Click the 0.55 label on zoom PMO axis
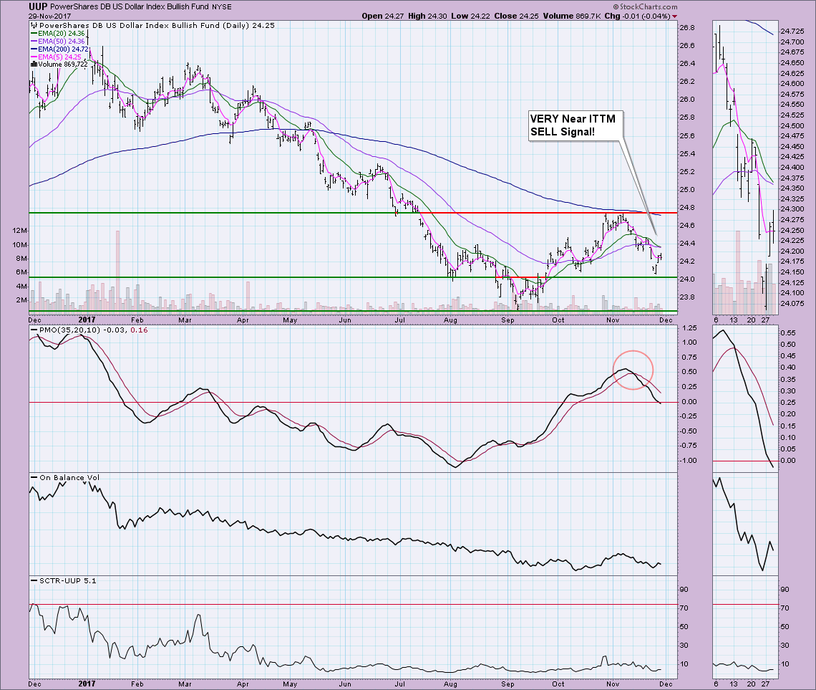 pyautogui.click(x=788, y=332)
